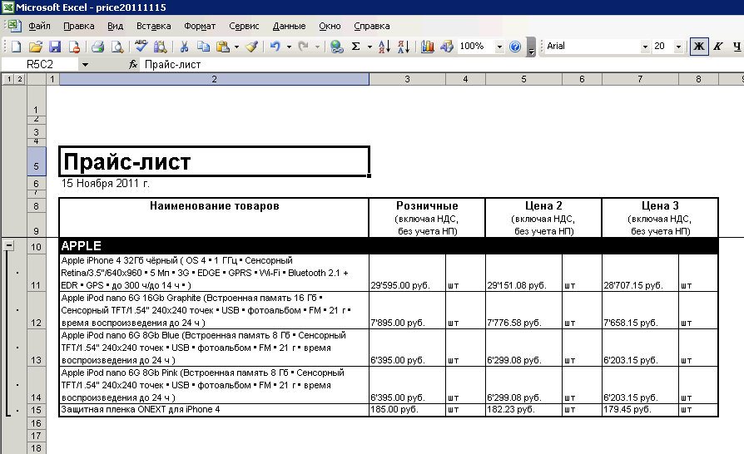This screenshot has width=744, height=454.
Task: Redo with the greyed arrow icon
Action: coord(303,46)
